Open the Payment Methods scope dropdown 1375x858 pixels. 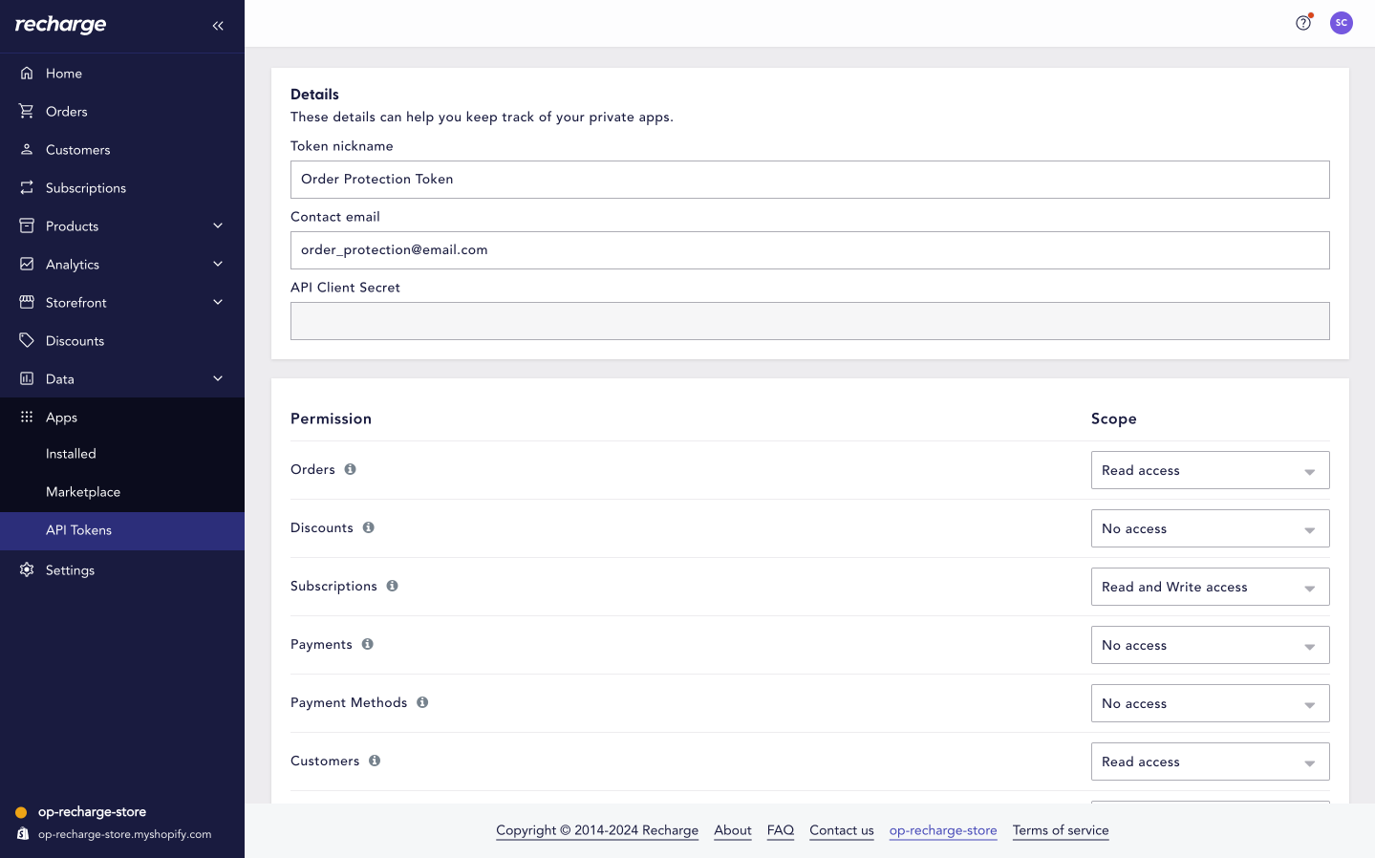pyautogui.click(x=1210, y=703)
